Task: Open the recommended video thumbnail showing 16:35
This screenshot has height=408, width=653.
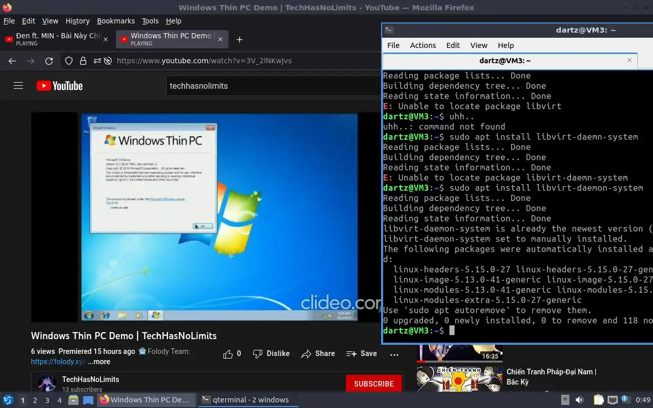Action: point(459,353)
